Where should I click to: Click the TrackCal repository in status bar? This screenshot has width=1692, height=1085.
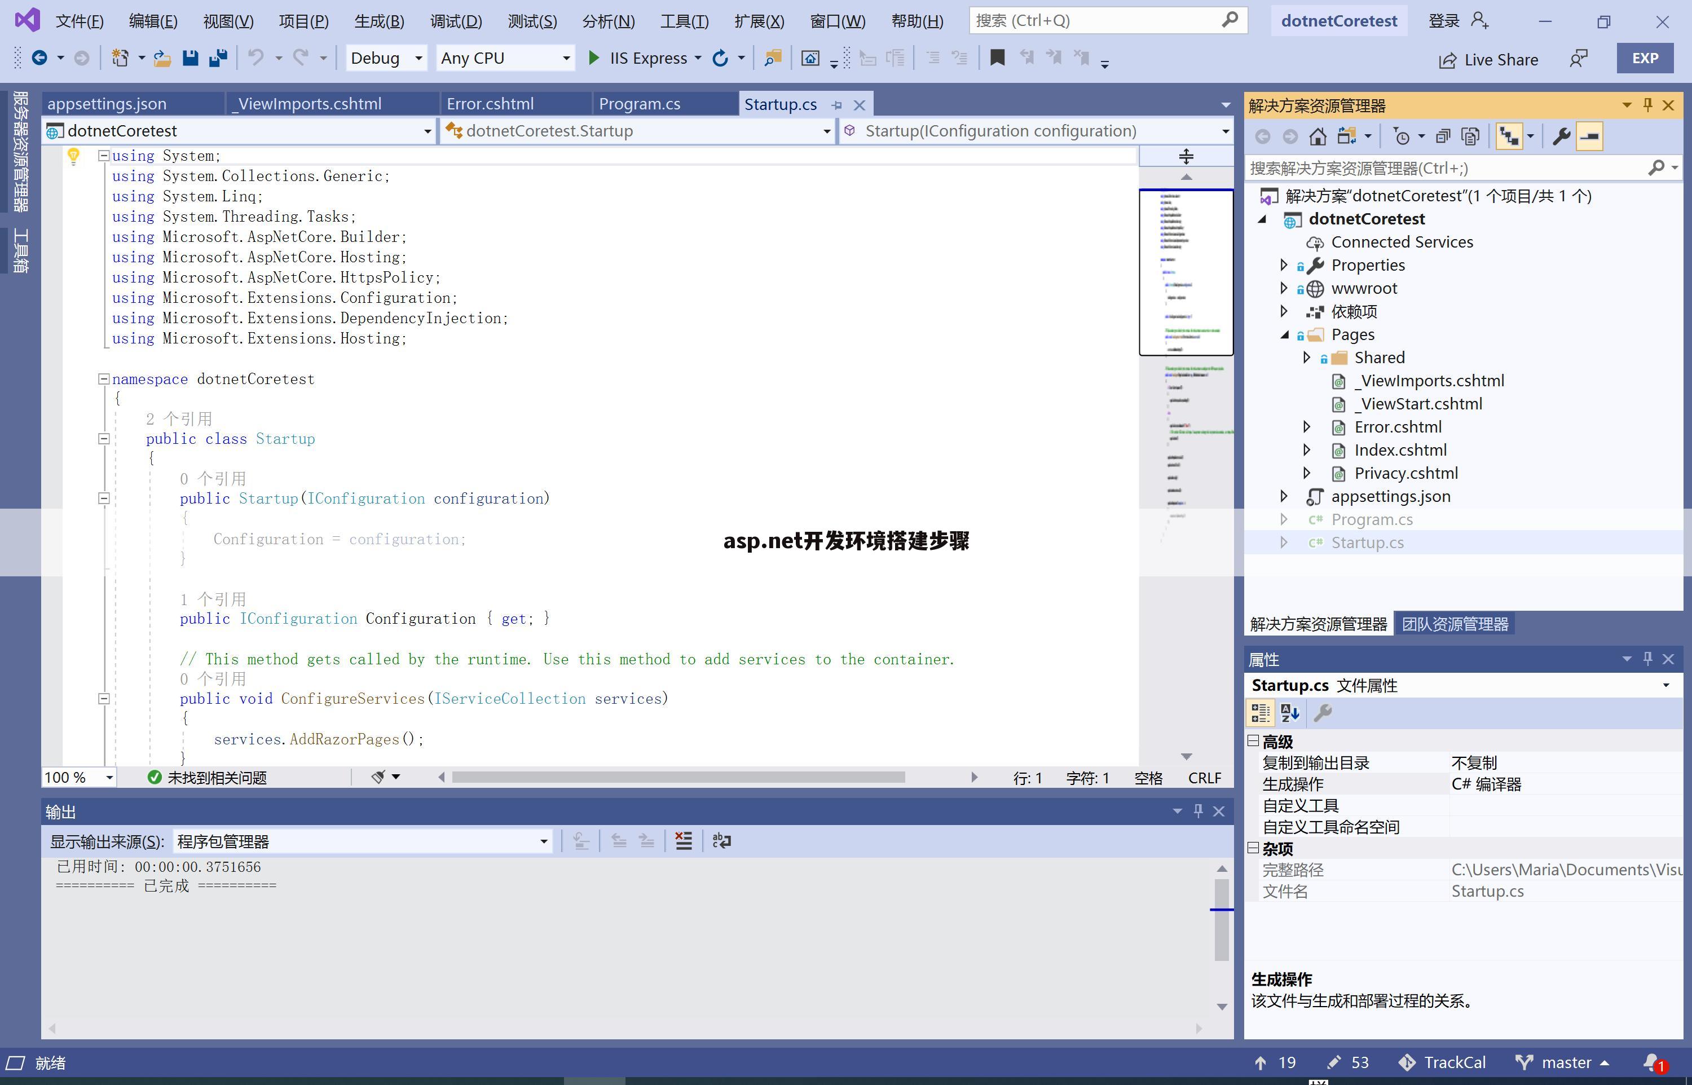(1442, 1062)
